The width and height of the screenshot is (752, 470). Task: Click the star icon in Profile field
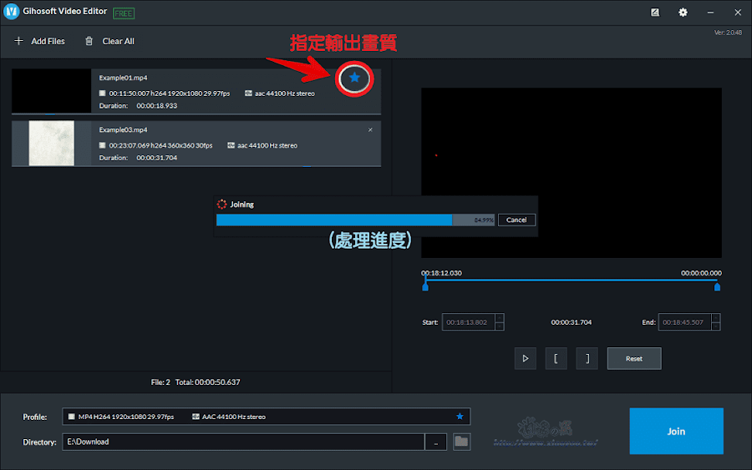pyautogui.click(x=460, y=417)
